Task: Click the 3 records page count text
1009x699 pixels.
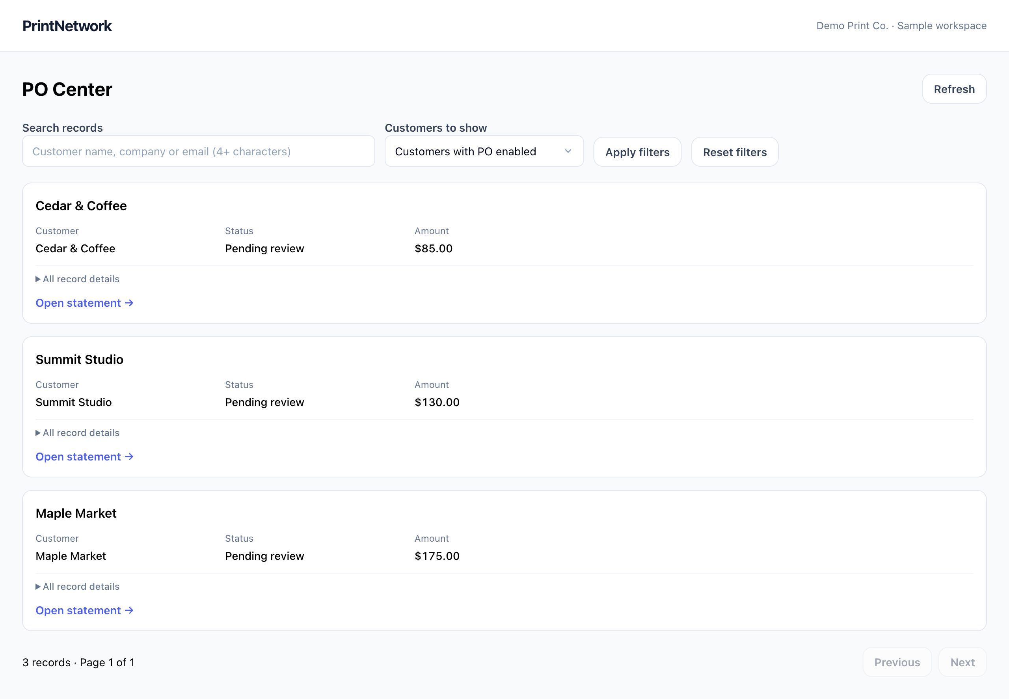Action: [78, 663]
